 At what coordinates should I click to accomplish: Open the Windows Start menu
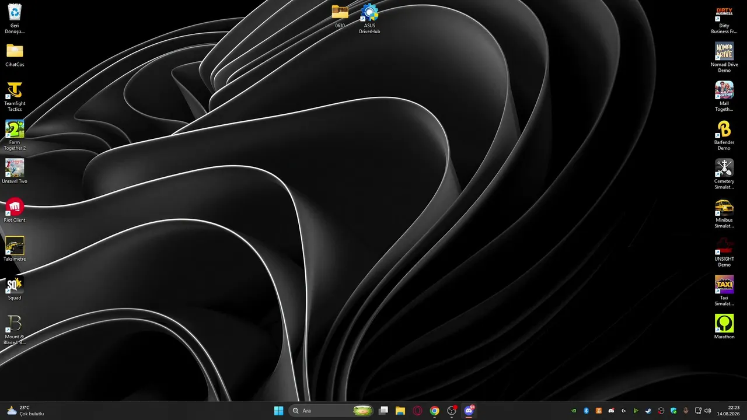tap(278, 411)
